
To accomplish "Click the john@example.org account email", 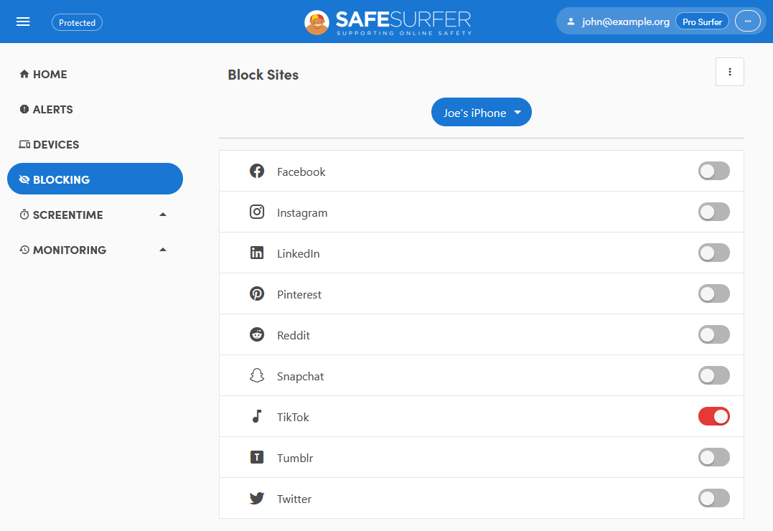I will pos(626,22).
